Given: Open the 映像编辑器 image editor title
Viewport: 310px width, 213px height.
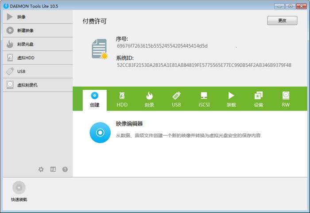Looking at the screenshot, I should click(129, 124).
